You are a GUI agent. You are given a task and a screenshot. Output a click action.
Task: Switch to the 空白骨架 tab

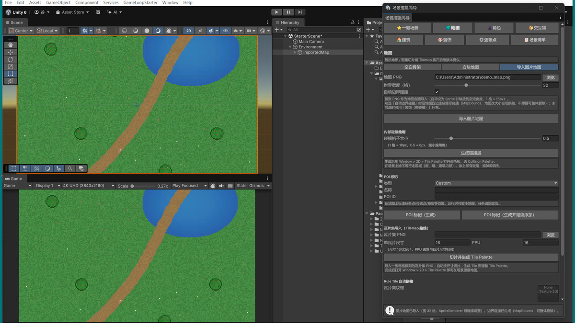[413, 67]
